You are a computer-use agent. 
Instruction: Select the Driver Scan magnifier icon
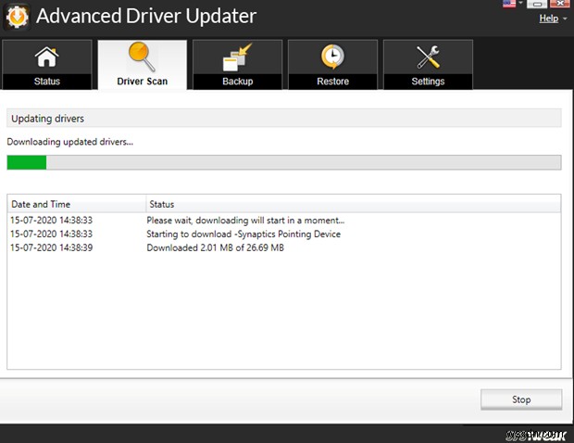point(142,57)
